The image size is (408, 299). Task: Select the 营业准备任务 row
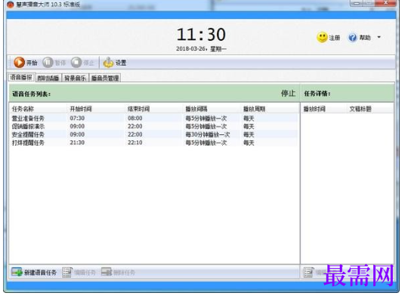[x=154, y=119]
